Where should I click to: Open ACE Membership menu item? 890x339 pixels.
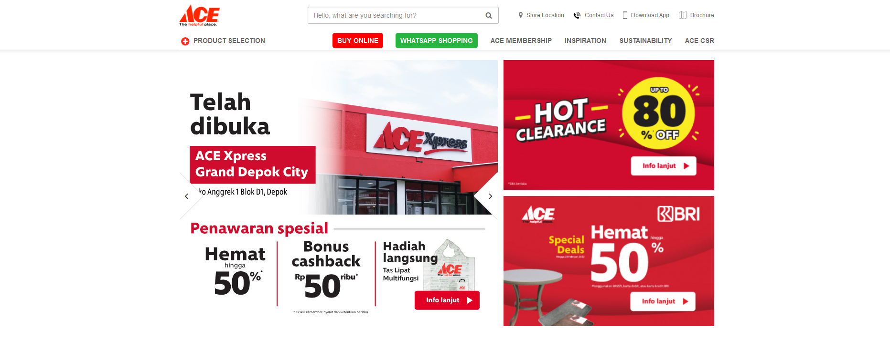click(521, 41)
